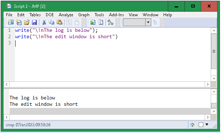Click the New Script toolbar icon
This screenshot has width=221, height=133.
(19, 22)
